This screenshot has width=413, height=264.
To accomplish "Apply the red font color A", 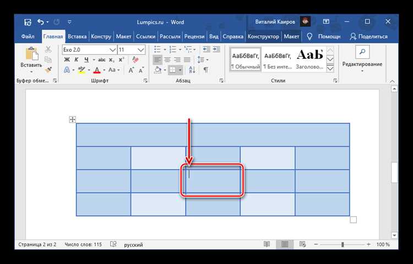I will pyautogui.click(x=97, y=70).
